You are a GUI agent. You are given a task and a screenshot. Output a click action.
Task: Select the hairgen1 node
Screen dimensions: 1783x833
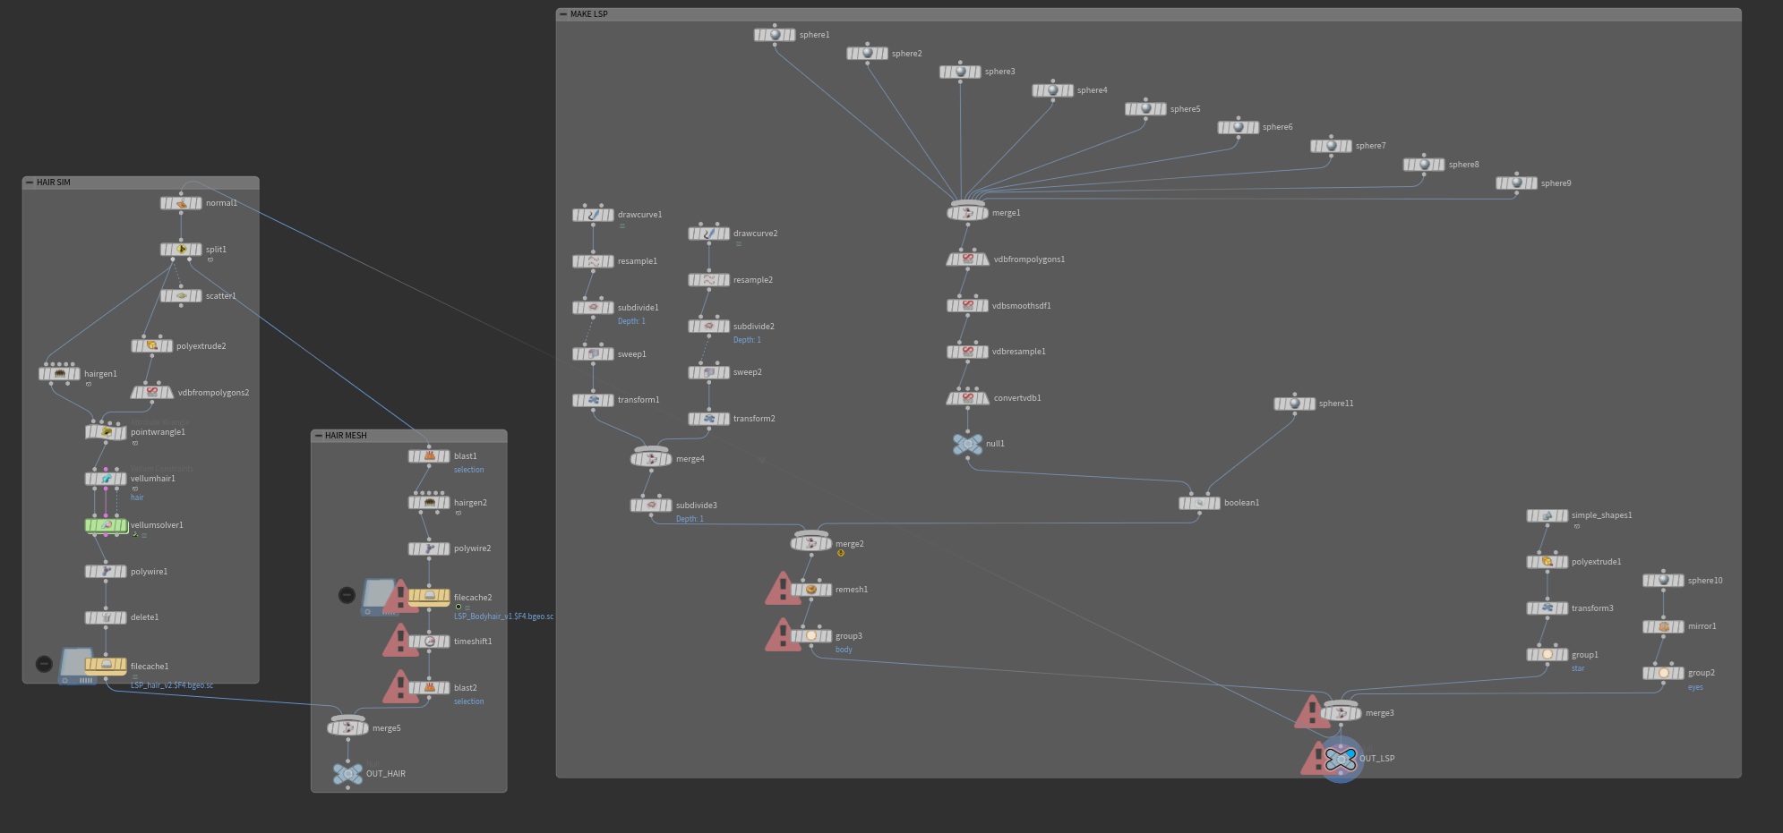point(59,374)
